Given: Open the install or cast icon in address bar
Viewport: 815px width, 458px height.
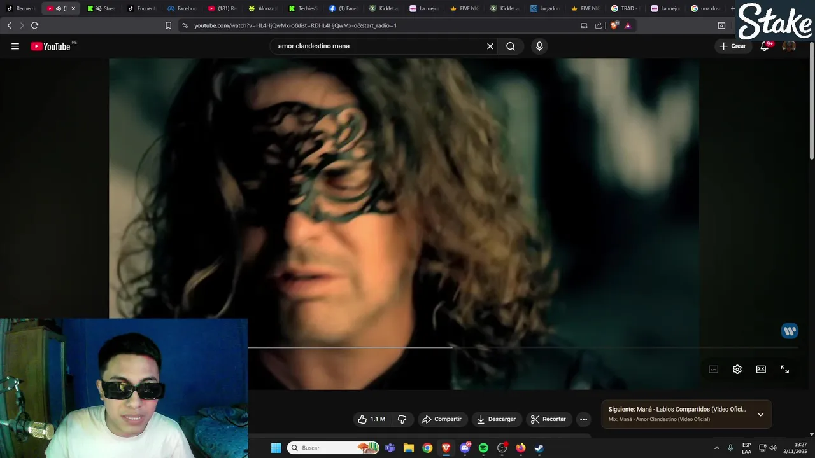Looking at the screenshot, I should 584,25.
